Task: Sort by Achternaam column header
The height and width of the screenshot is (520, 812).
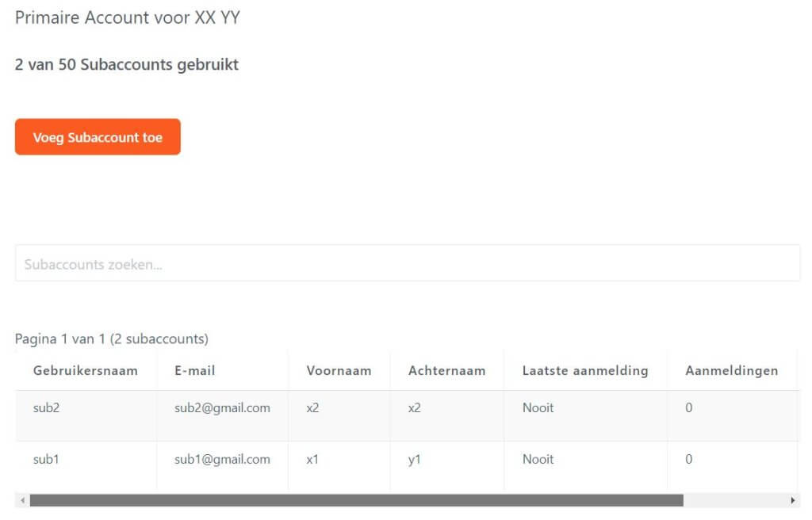Action: point(447,371)
